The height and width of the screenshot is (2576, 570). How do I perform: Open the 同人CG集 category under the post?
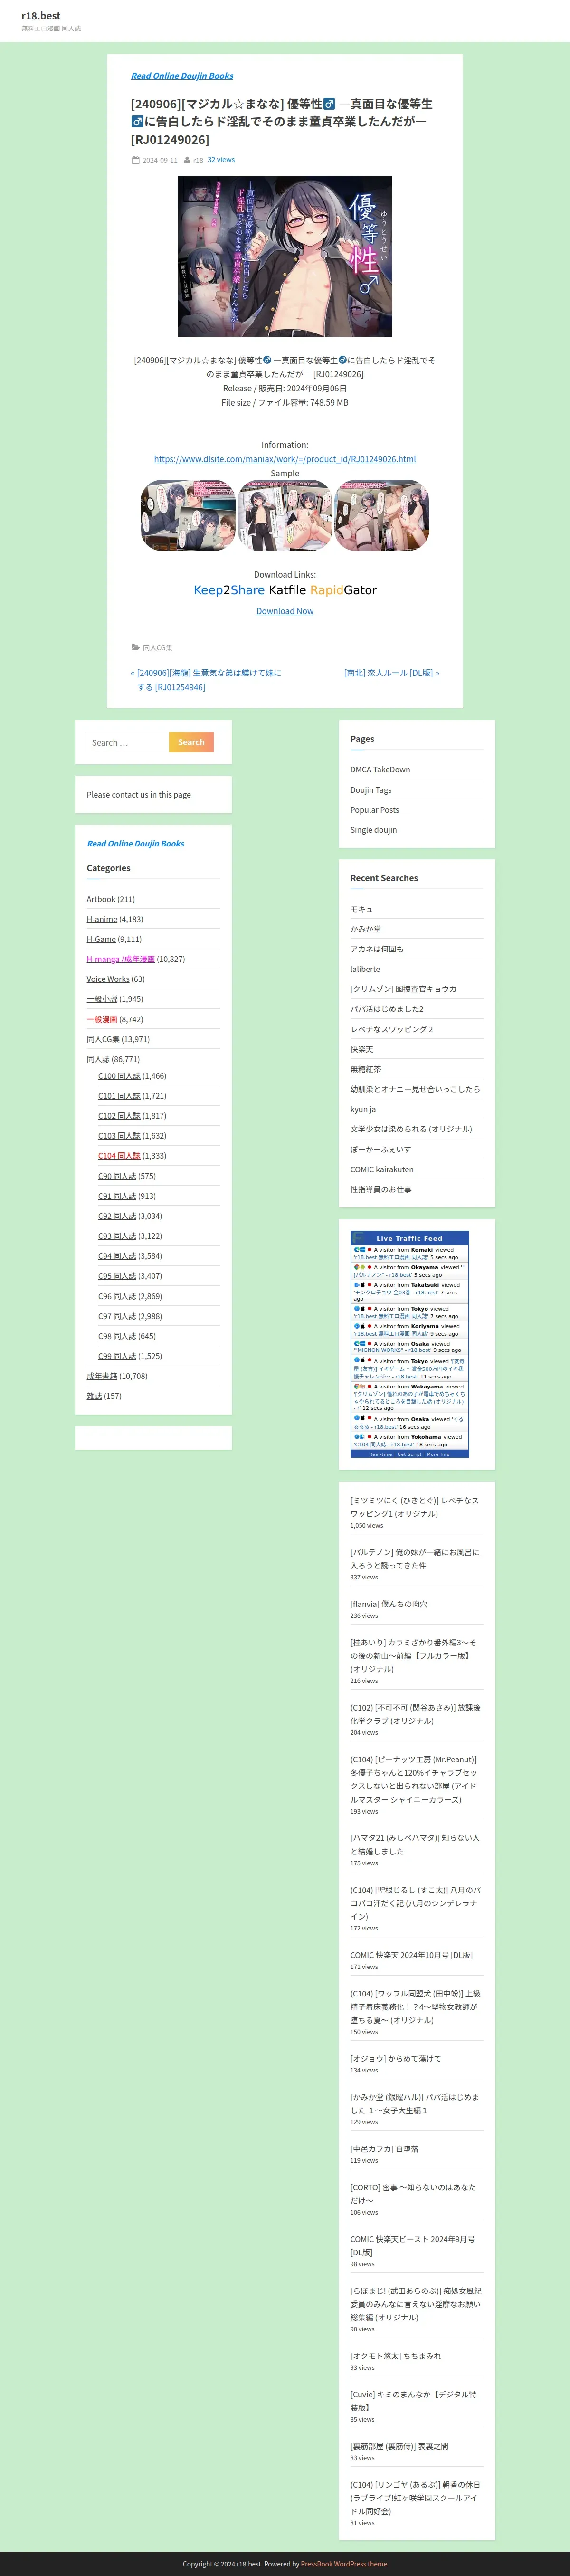point(157,647)
